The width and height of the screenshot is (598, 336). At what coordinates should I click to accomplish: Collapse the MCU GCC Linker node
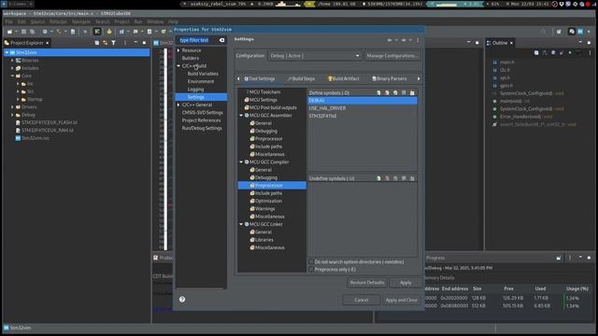tap(241, 224)
